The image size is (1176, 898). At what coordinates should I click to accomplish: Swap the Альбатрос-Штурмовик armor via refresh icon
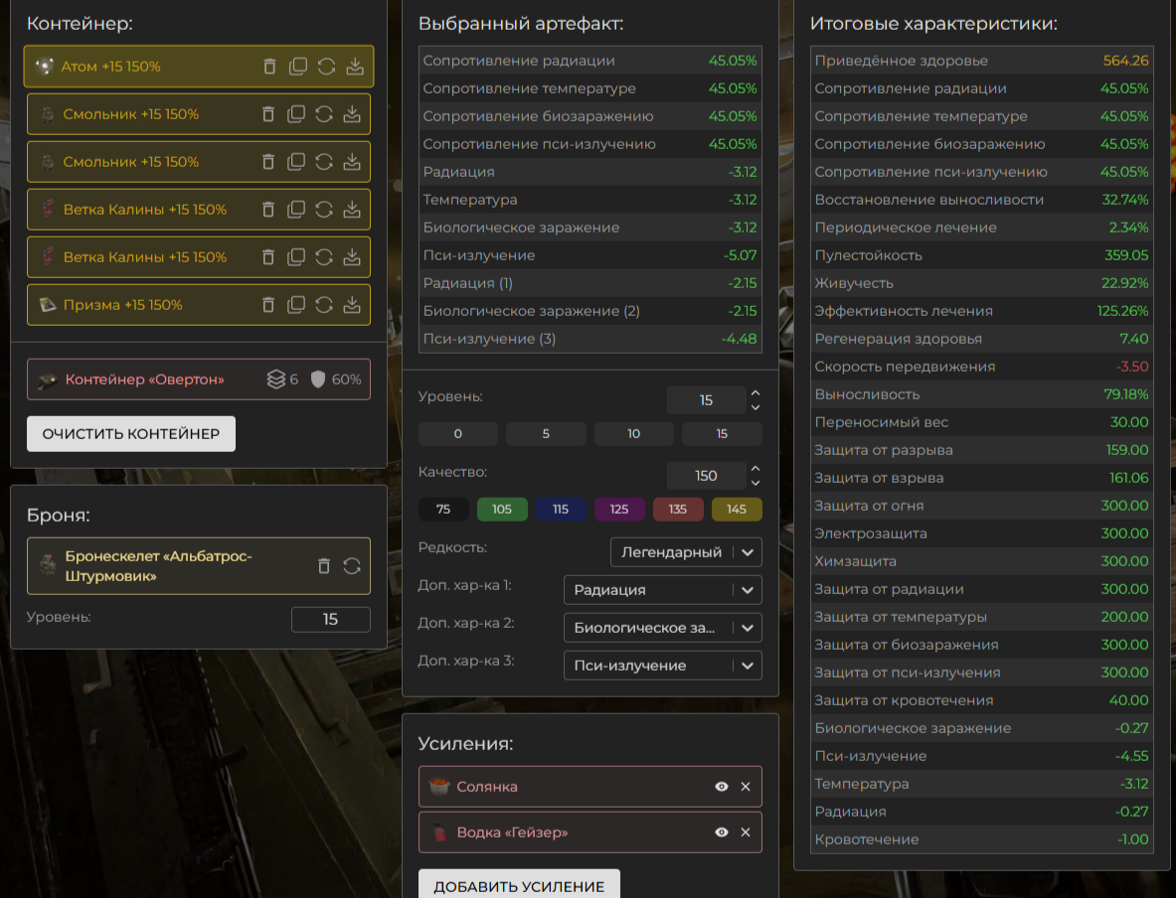click(x=352, y=566)
